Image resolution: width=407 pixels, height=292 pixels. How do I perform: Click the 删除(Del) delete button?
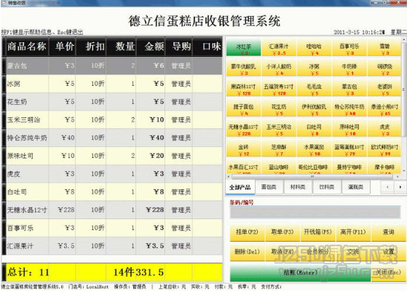247,252
